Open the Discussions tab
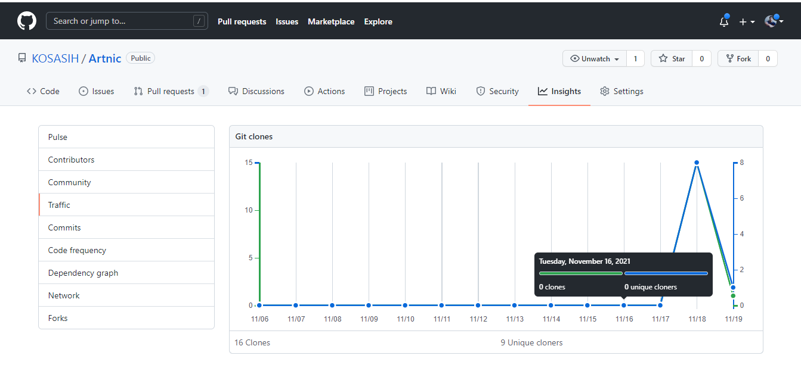The width and height of the screenshot is (801, 371). tap(256, 91)
